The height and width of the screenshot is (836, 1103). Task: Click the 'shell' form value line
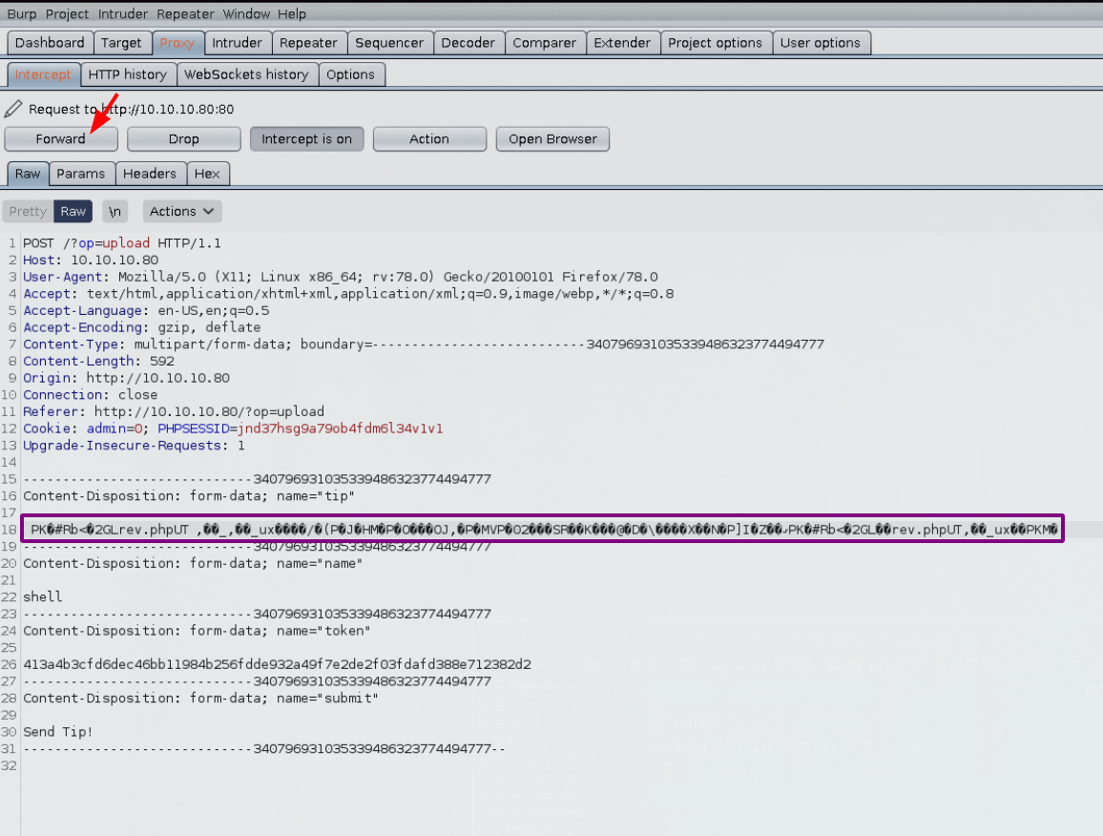pos(43,597)
